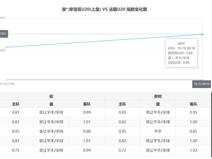Click the "0.93" home odds cell
Screen dimensions: 212x159
click(16, 131)
